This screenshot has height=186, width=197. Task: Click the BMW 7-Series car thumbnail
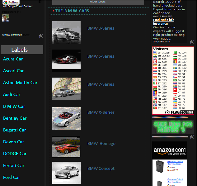66,89
